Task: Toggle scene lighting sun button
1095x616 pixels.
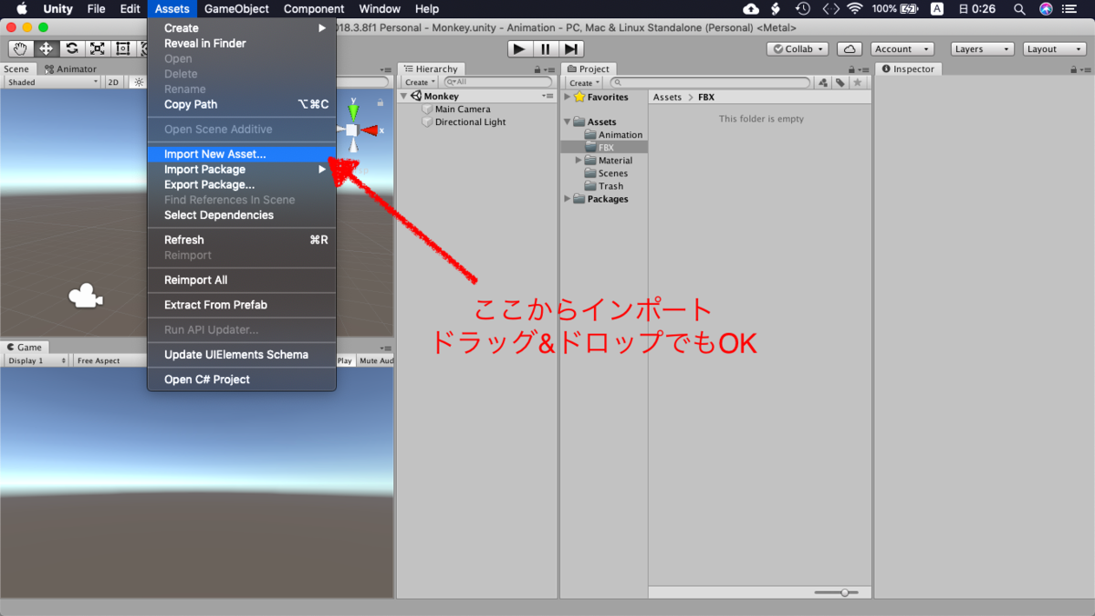Action: (x=138, y=82)
